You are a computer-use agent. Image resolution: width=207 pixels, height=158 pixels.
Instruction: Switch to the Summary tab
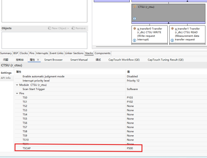coord(6,53)
